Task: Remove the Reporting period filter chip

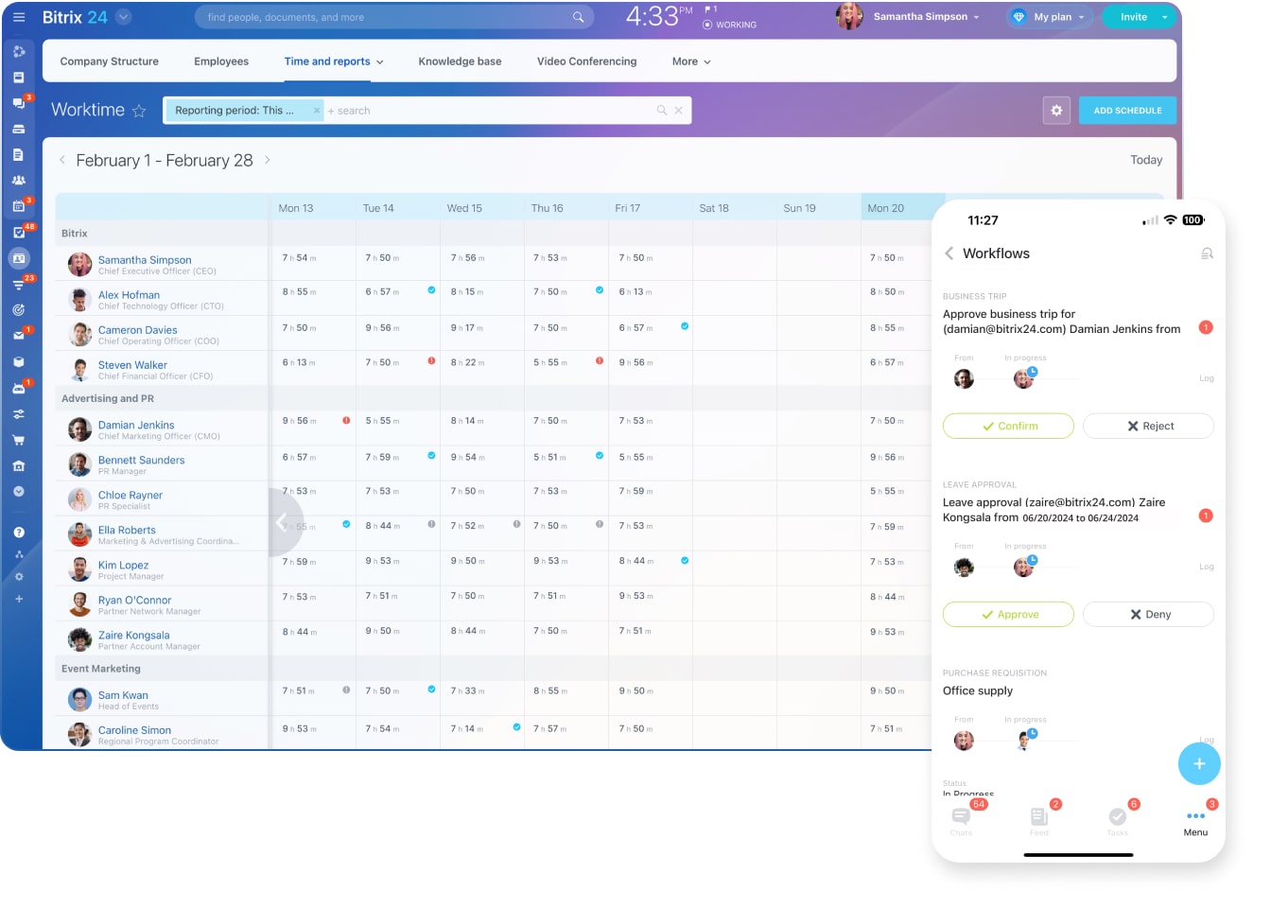Action: [x=317, y=111]
